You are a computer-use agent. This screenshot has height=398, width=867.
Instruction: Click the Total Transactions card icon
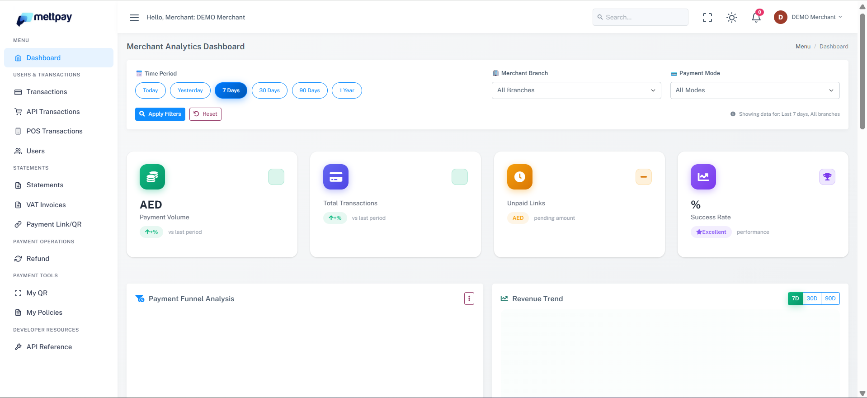pyautogui.click(x=336, y=177)
